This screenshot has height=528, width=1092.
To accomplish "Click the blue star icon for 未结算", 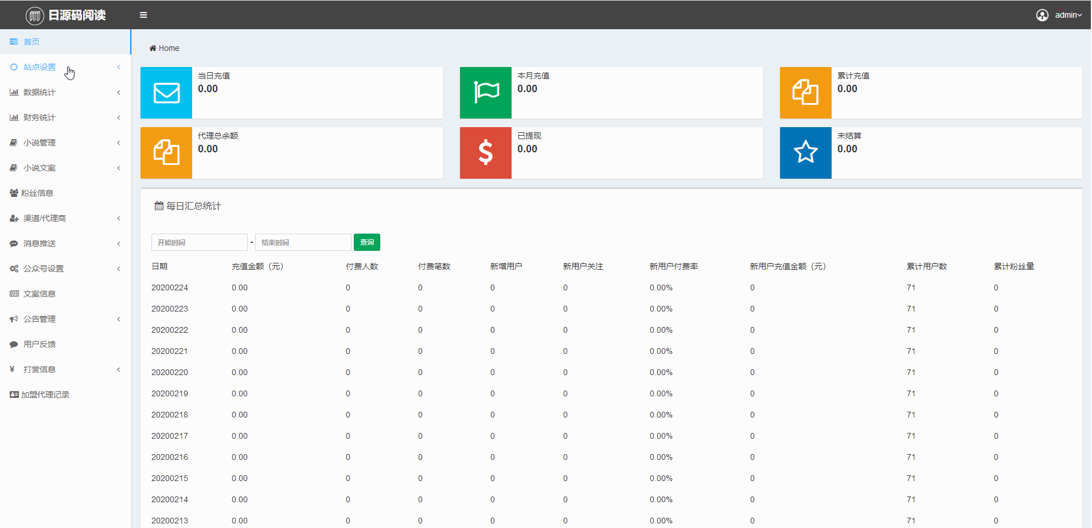I will pos(805,153).
